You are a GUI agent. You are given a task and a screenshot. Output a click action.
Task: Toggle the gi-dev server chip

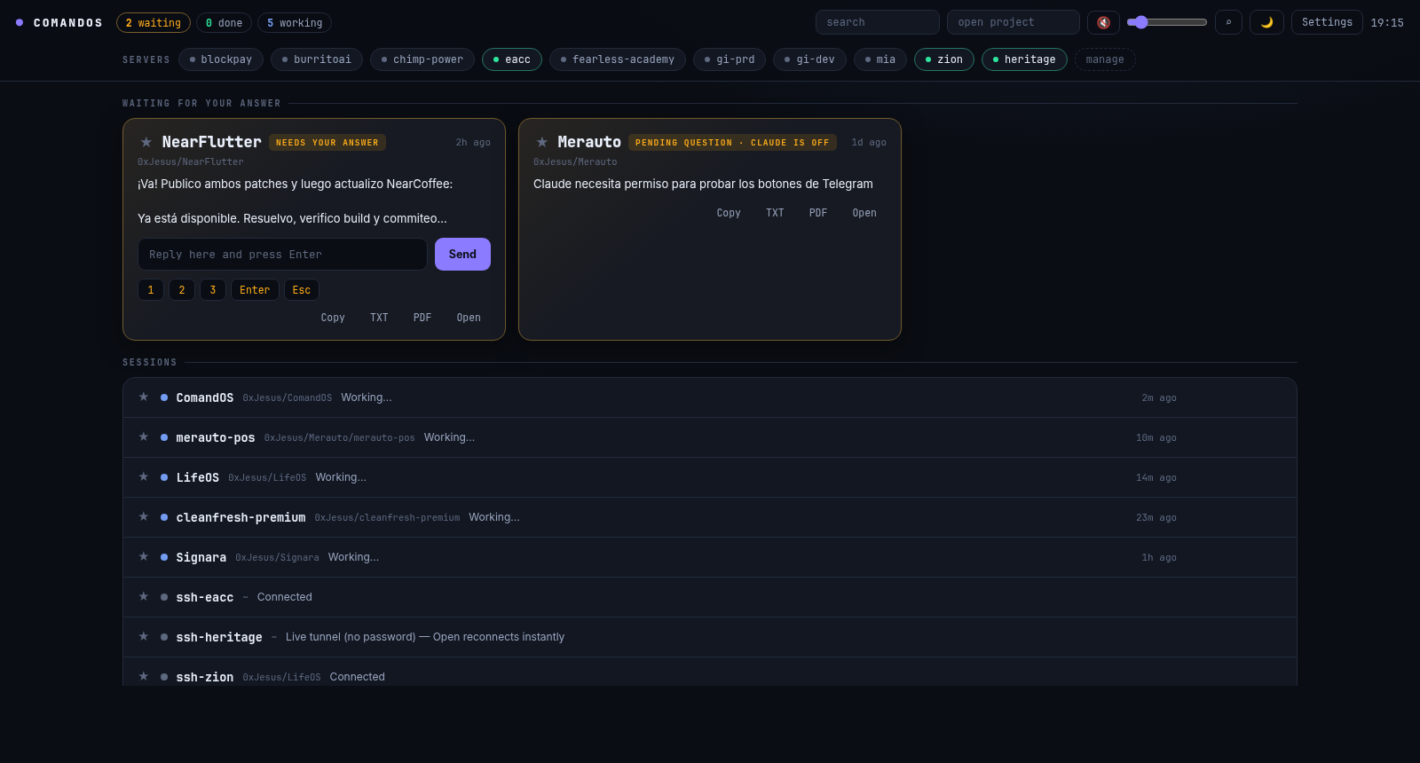coord(809,59)
